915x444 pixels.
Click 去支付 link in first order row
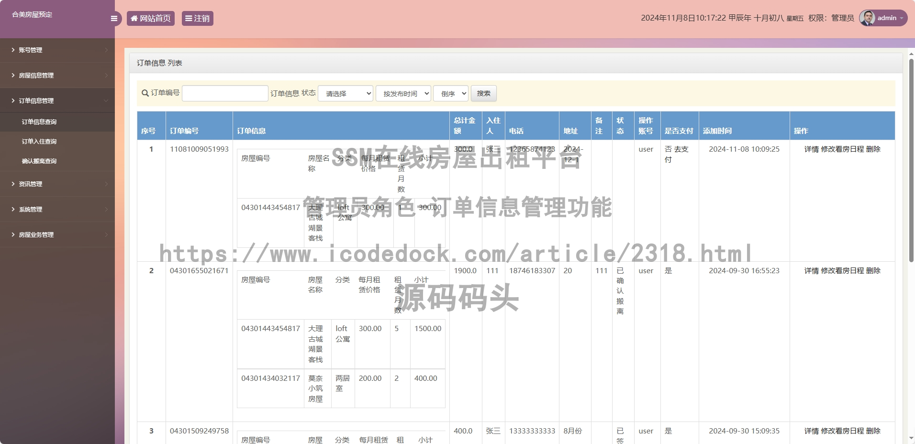coord(677,154)
